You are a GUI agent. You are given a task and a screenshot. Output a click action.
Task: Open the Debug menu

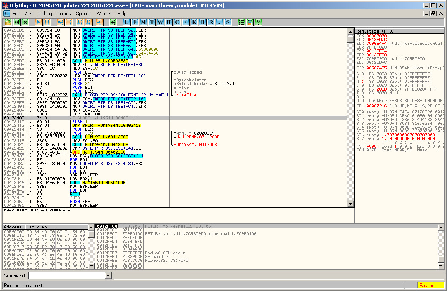tap(45, 14)
